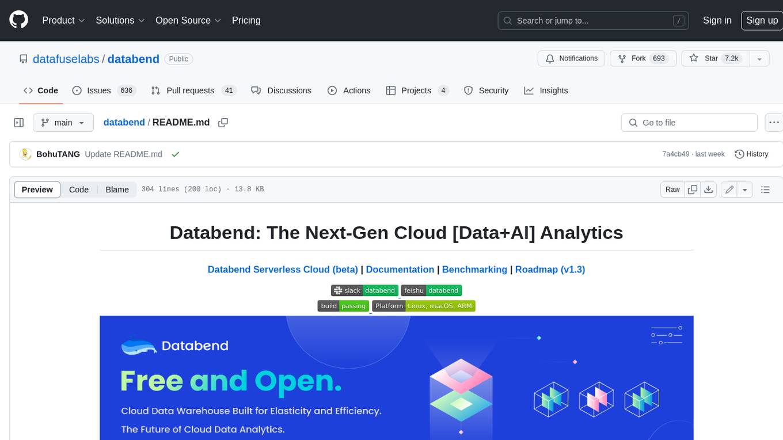Viewport: 783px width, 440px height.
Task: Switch to the Security tab
Action: click(486, 90)
